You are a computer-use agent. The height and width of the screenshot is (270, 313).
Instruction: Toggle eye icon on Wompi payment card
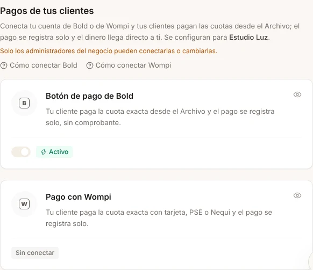point(297,195)
